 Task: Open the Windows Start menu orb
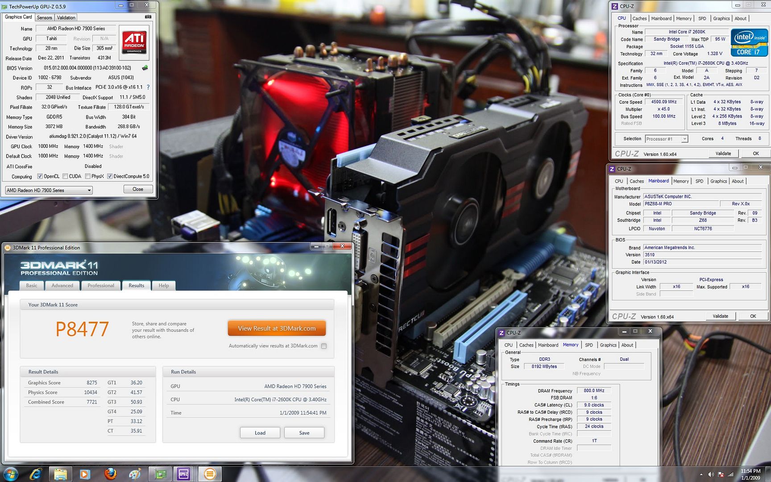(x=10, y=474)
